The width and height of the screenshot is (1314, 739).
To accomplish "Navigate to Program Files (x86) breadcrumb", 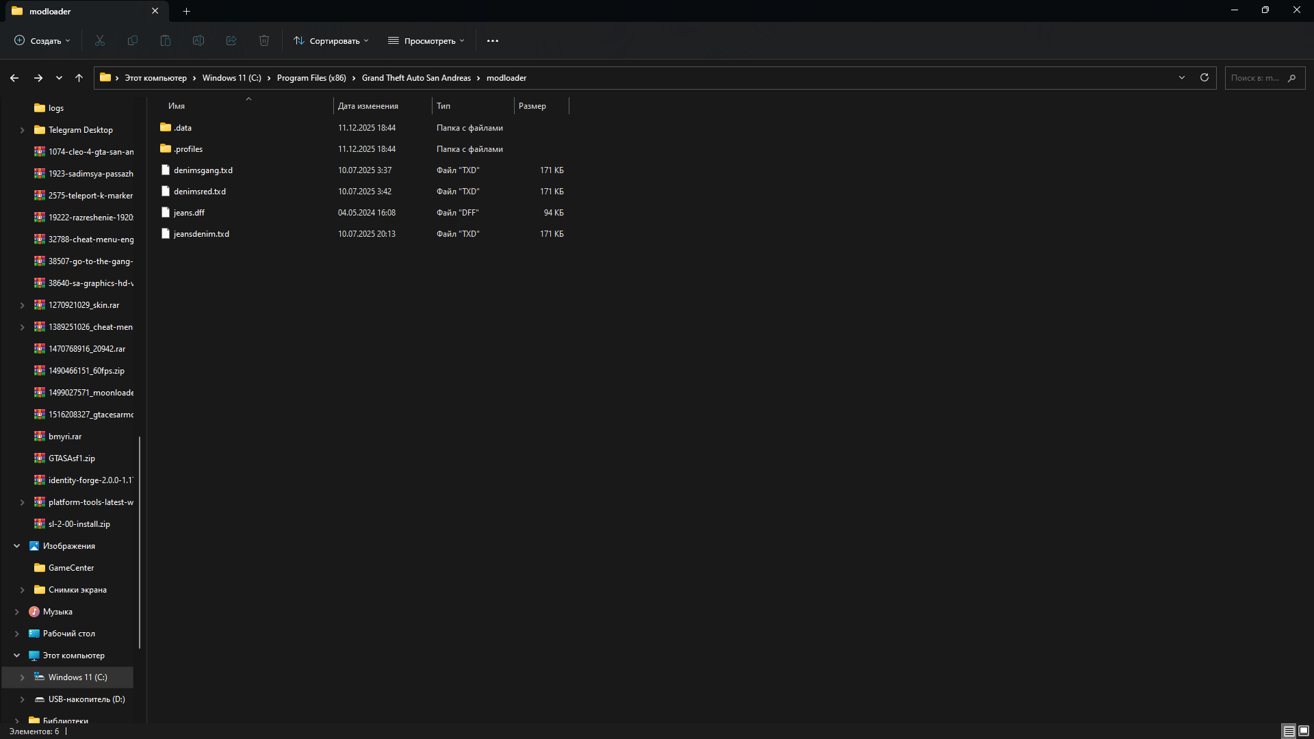I will coord(311,78).
